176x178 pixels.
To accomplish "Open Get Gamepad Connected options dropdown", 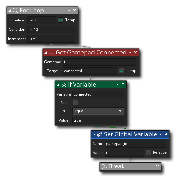I will click(x=130, y=52).
